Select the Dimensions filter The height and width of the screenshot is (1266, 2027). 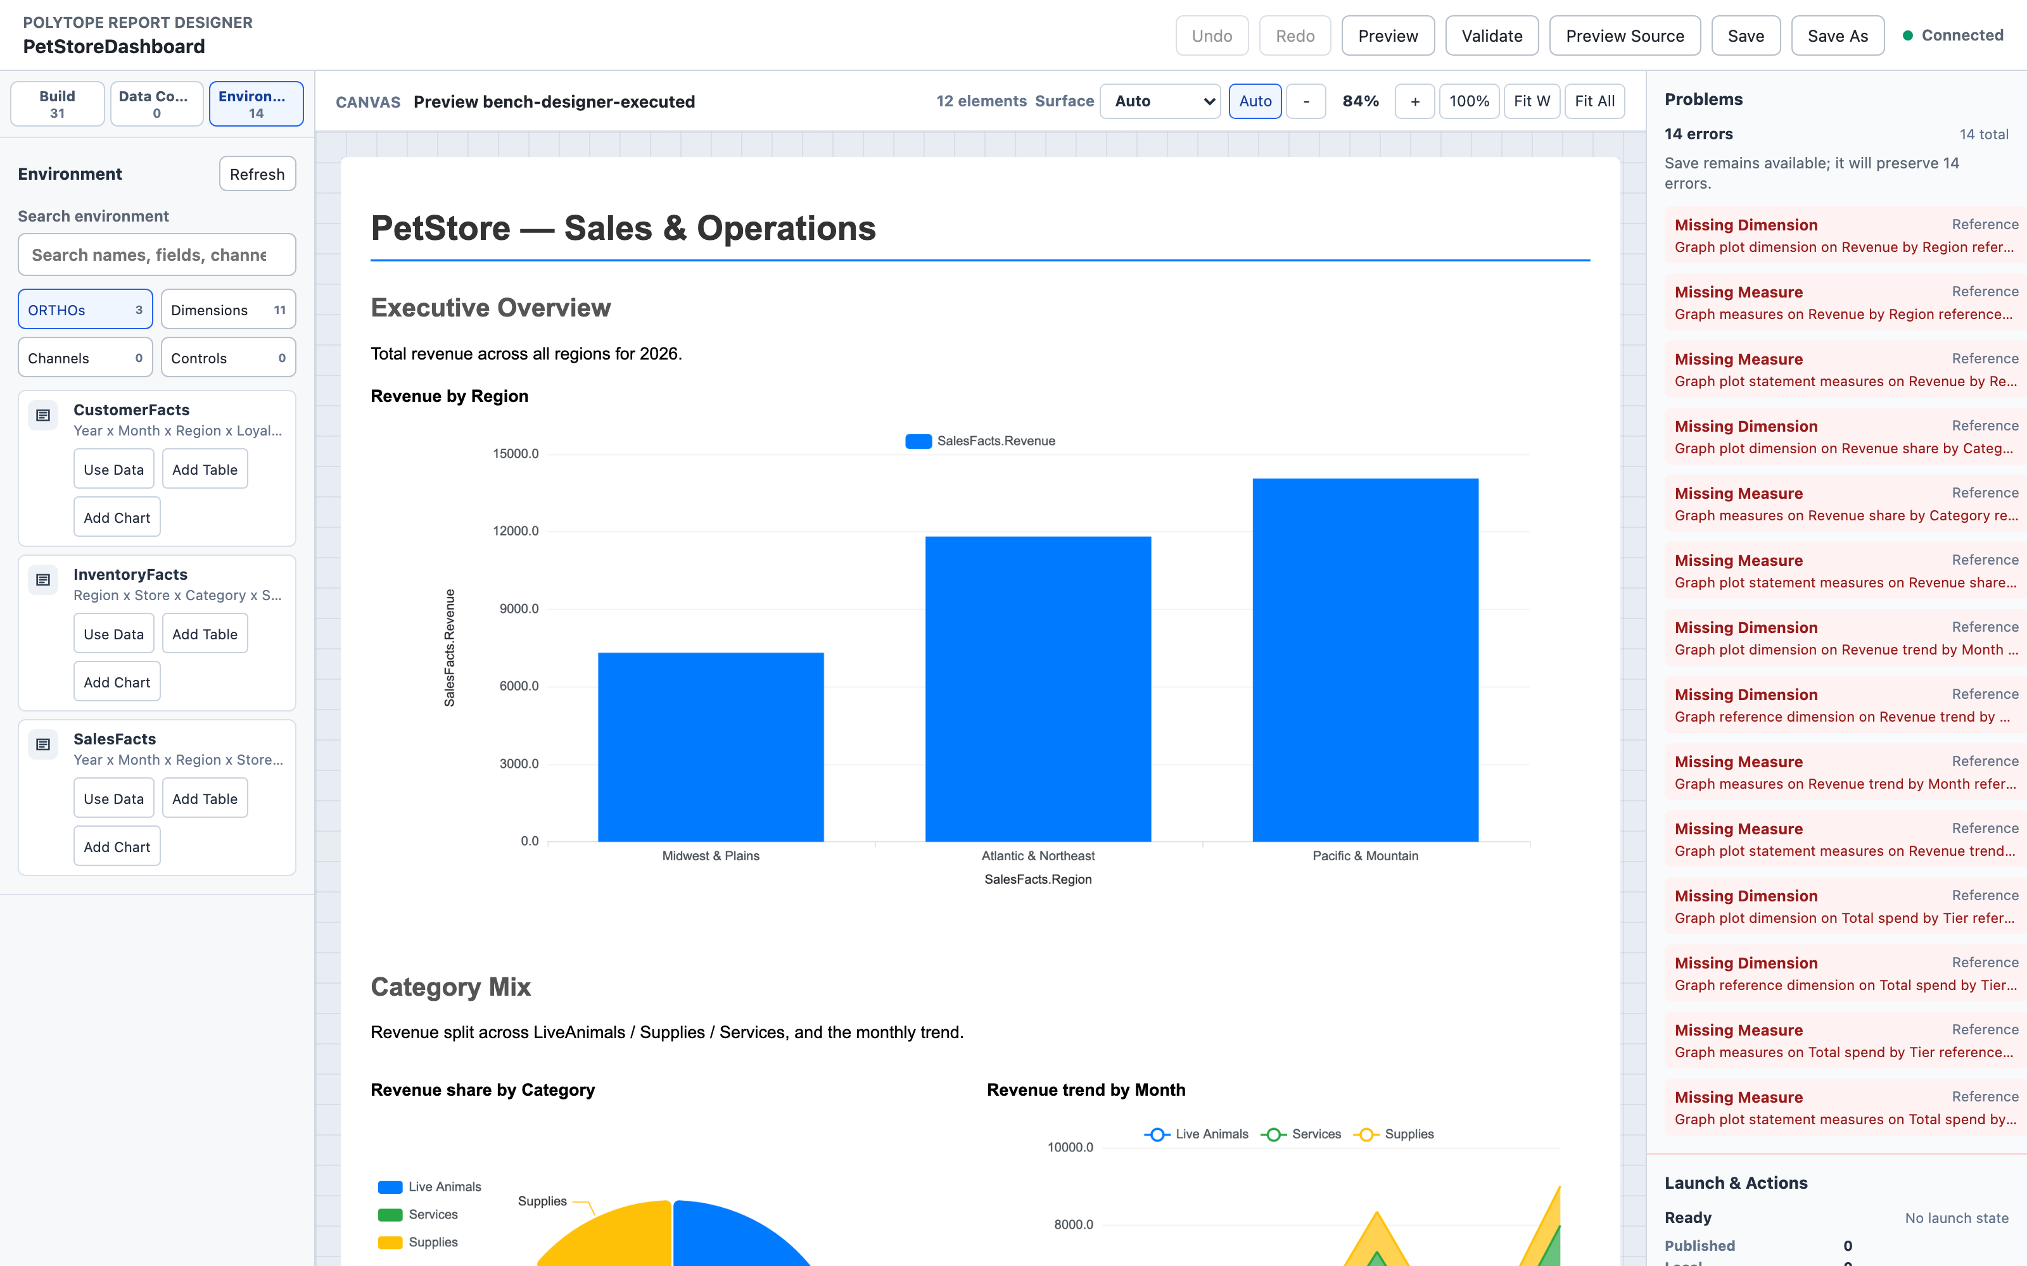point(228,310)
